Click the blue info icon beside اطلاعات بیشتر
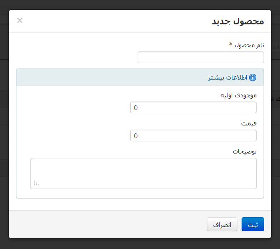The width and height of the screenshot is (280, 249). [x=252, y=78]
